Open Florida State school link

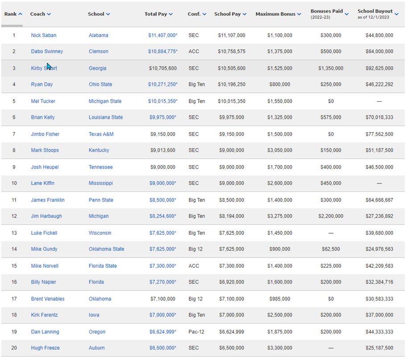(103, 266)
